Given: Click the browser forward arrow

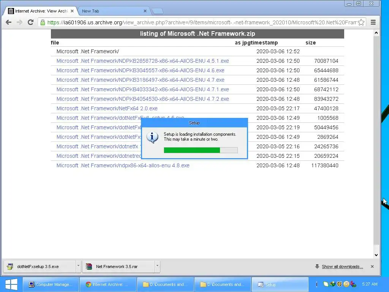Looking at the screenshot, I should [x=19, y=22].
